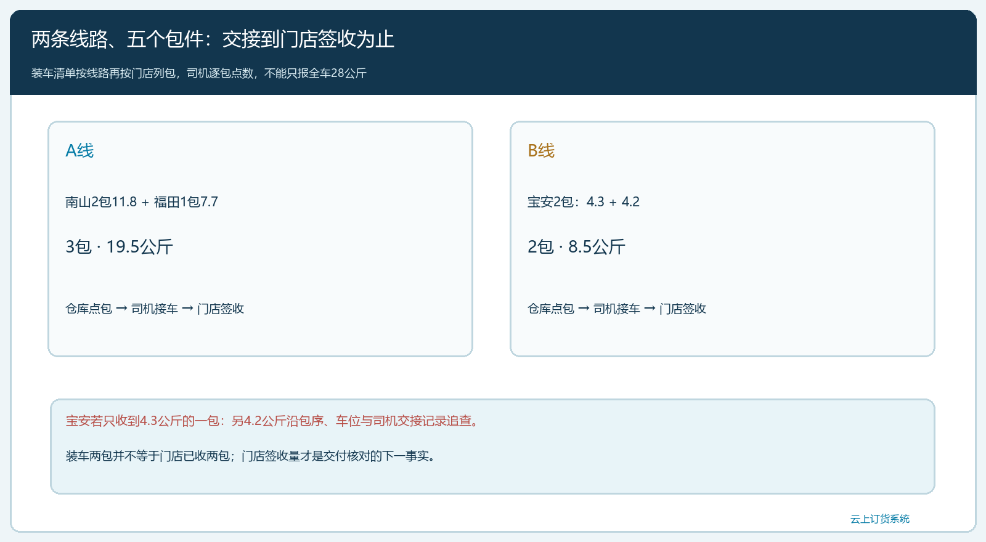986x542 pixels.
Task: Click 仓库点包 step in the B线 card
Action: point(551,308)
